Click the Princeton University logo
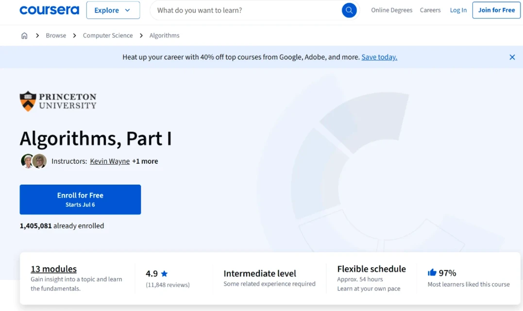 pos(58,101)
